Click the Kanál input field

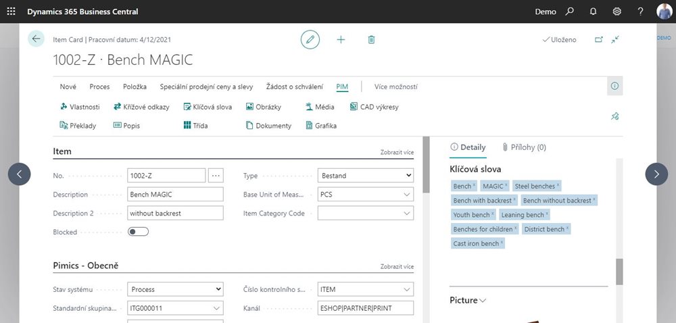coord(366,308)
